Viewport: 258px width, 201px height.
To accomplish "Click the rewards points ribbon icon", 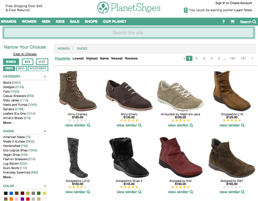I will 186,10.
